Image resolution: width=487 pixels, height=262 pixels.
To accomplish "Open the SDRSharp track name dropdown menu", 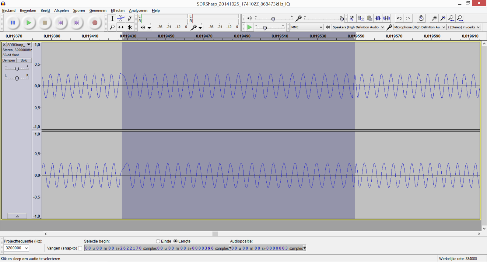I will coord(29,45).
